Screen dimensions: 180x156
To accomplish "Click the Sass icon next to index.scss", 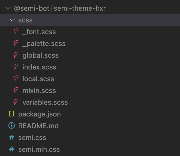I will click(16, 67).
